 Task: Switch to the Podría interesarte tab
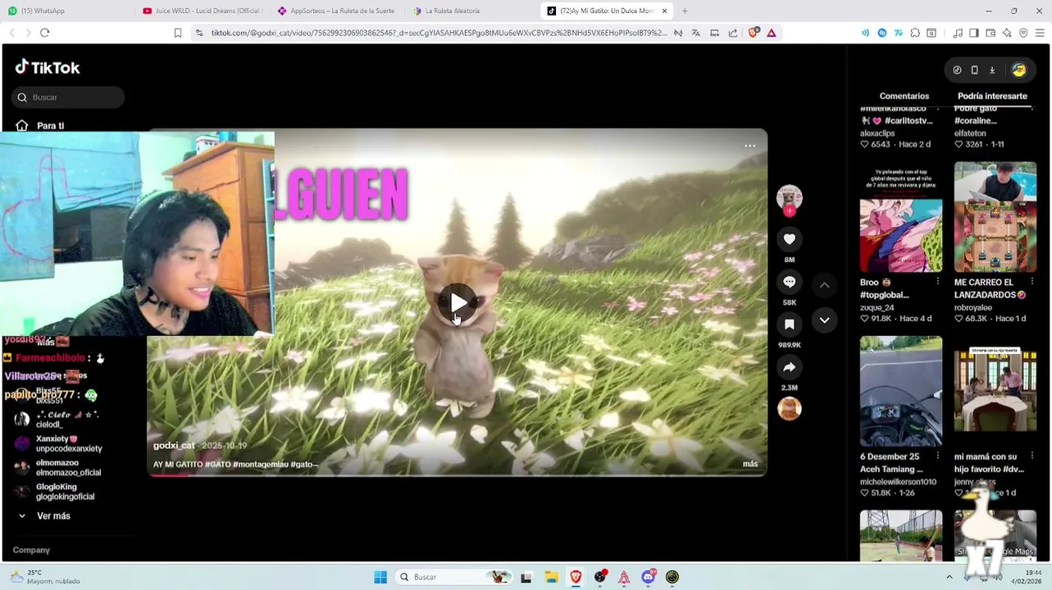click(992, 96)
